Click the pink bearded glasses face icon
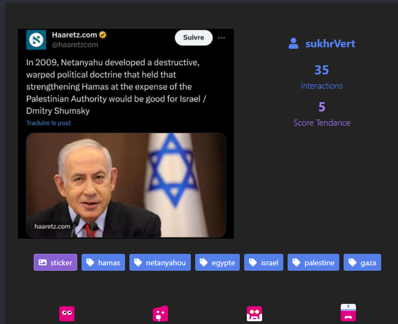 254,314
